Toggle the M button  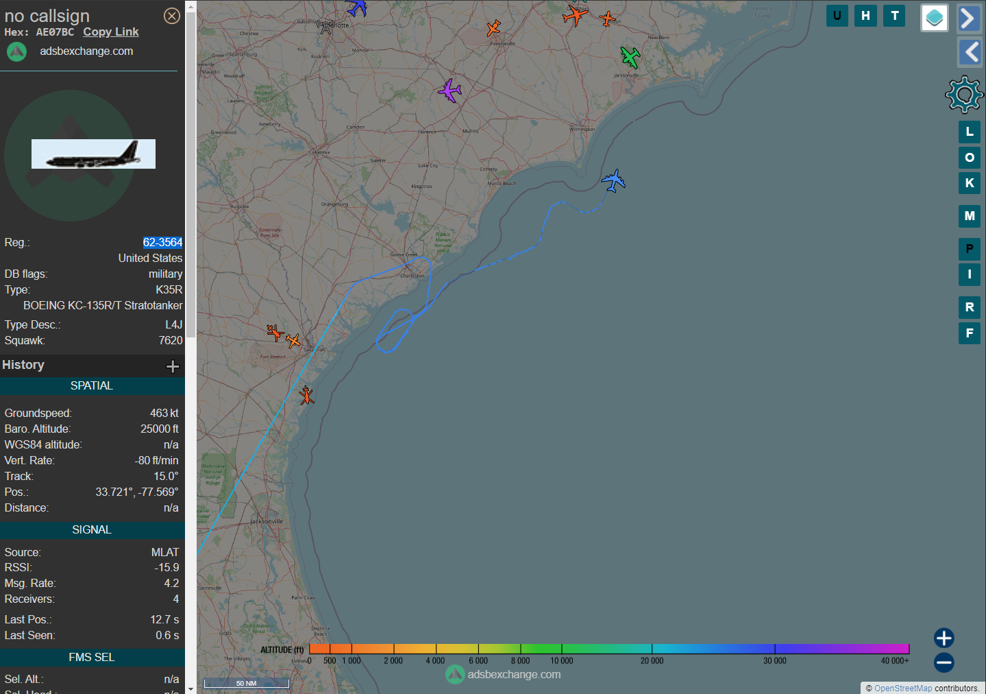970,216
